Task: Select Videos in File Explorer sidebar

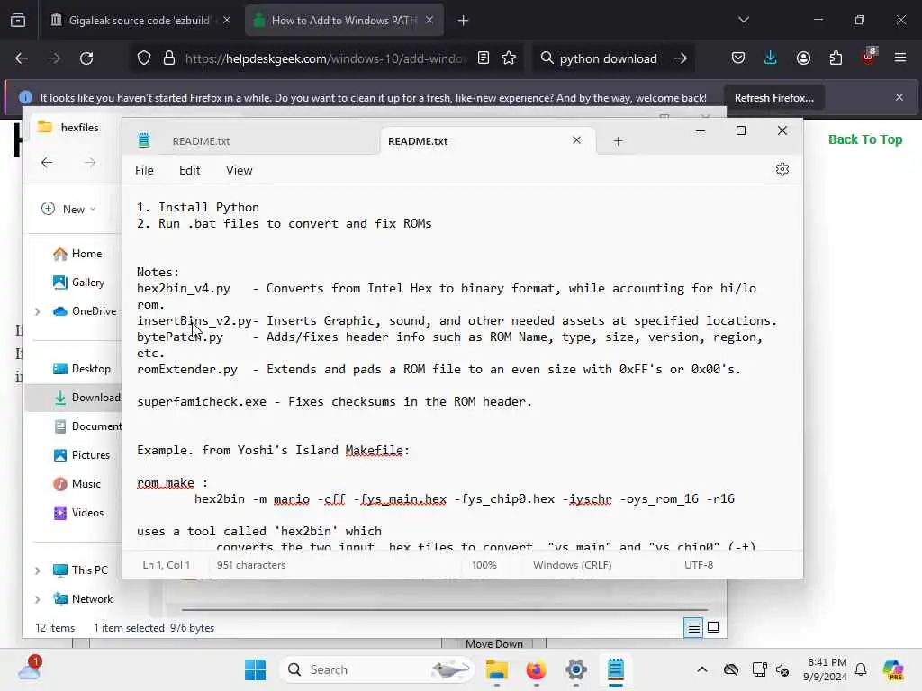Action: [x=78, y=513]
